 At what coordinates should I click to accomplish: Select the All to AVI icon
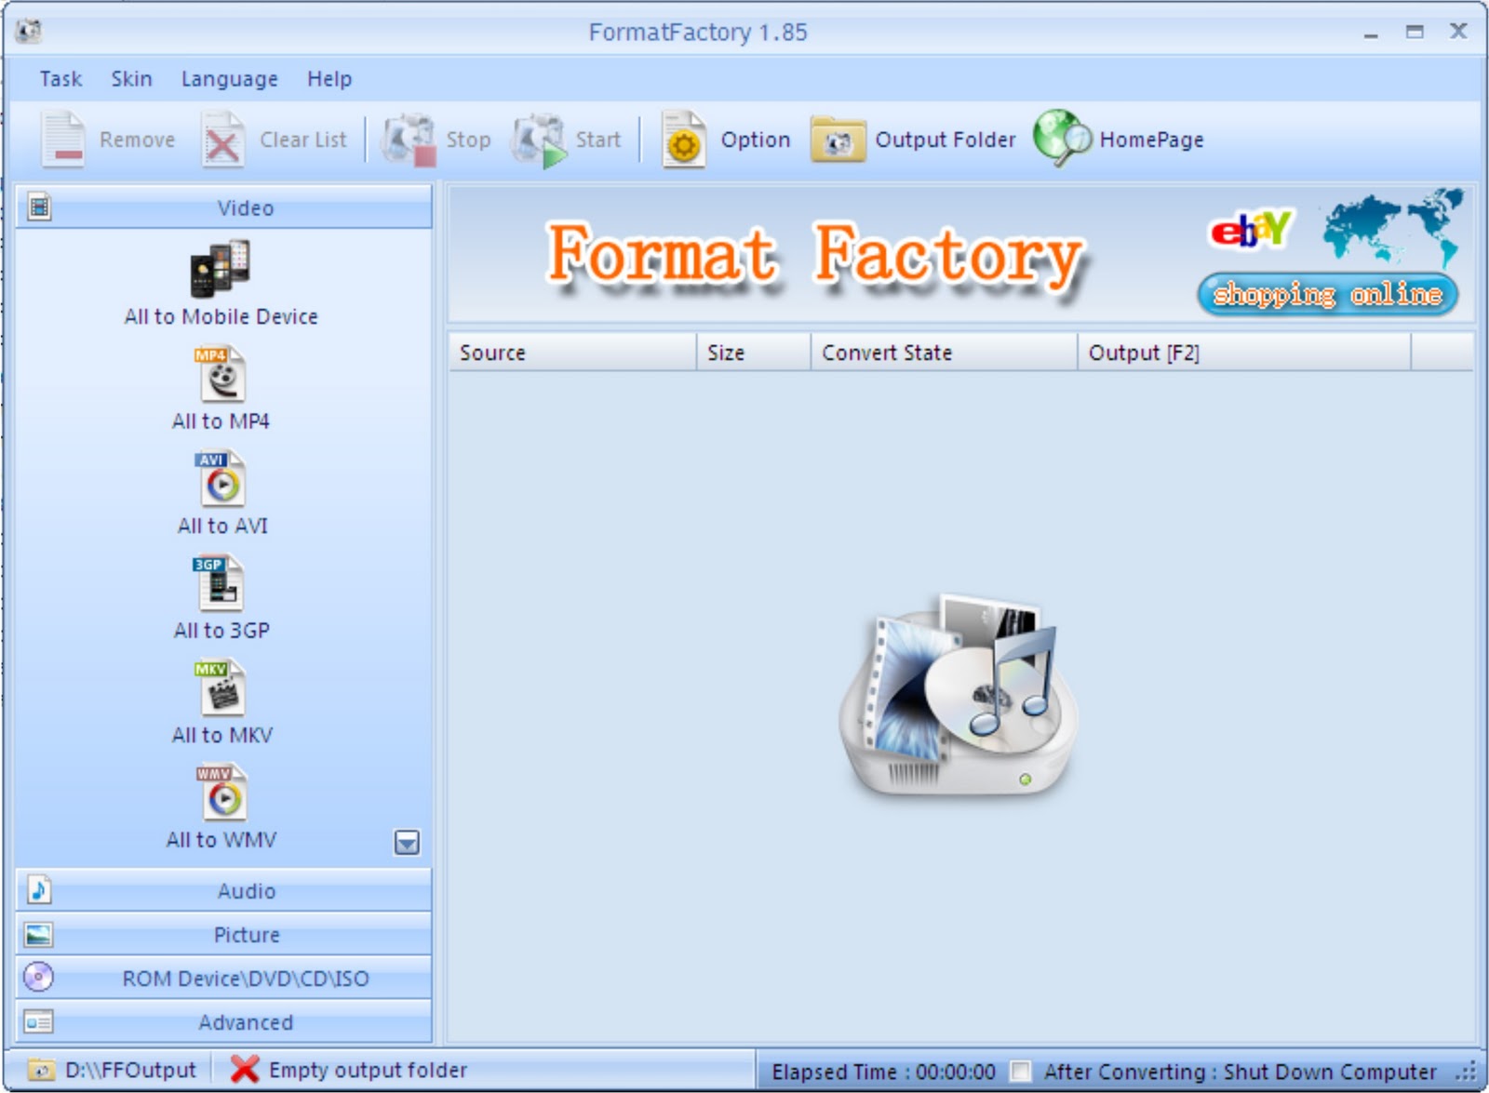[x=221, y=479]
